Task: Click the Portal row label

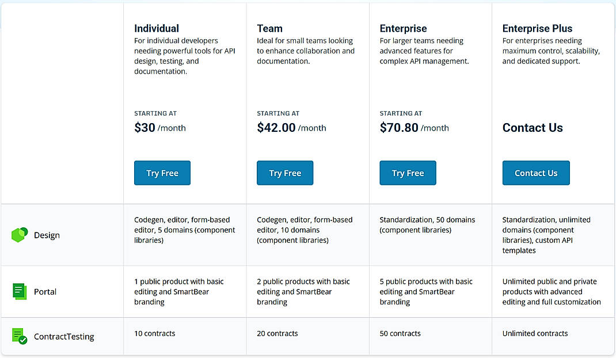Action: coord(45,292)
